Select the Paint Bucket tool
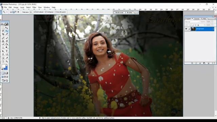The width and height of the screenshot is (217, 122). [7, 44]
